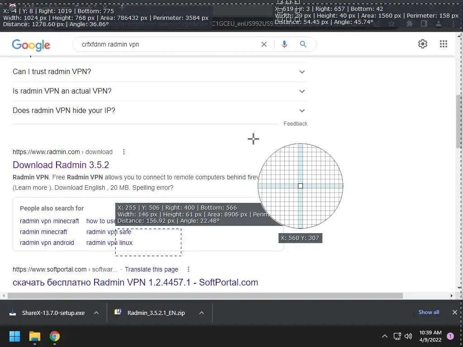Screen dimensions: 463x347
Task: Open the Windows Start menu
Action: 14,336
